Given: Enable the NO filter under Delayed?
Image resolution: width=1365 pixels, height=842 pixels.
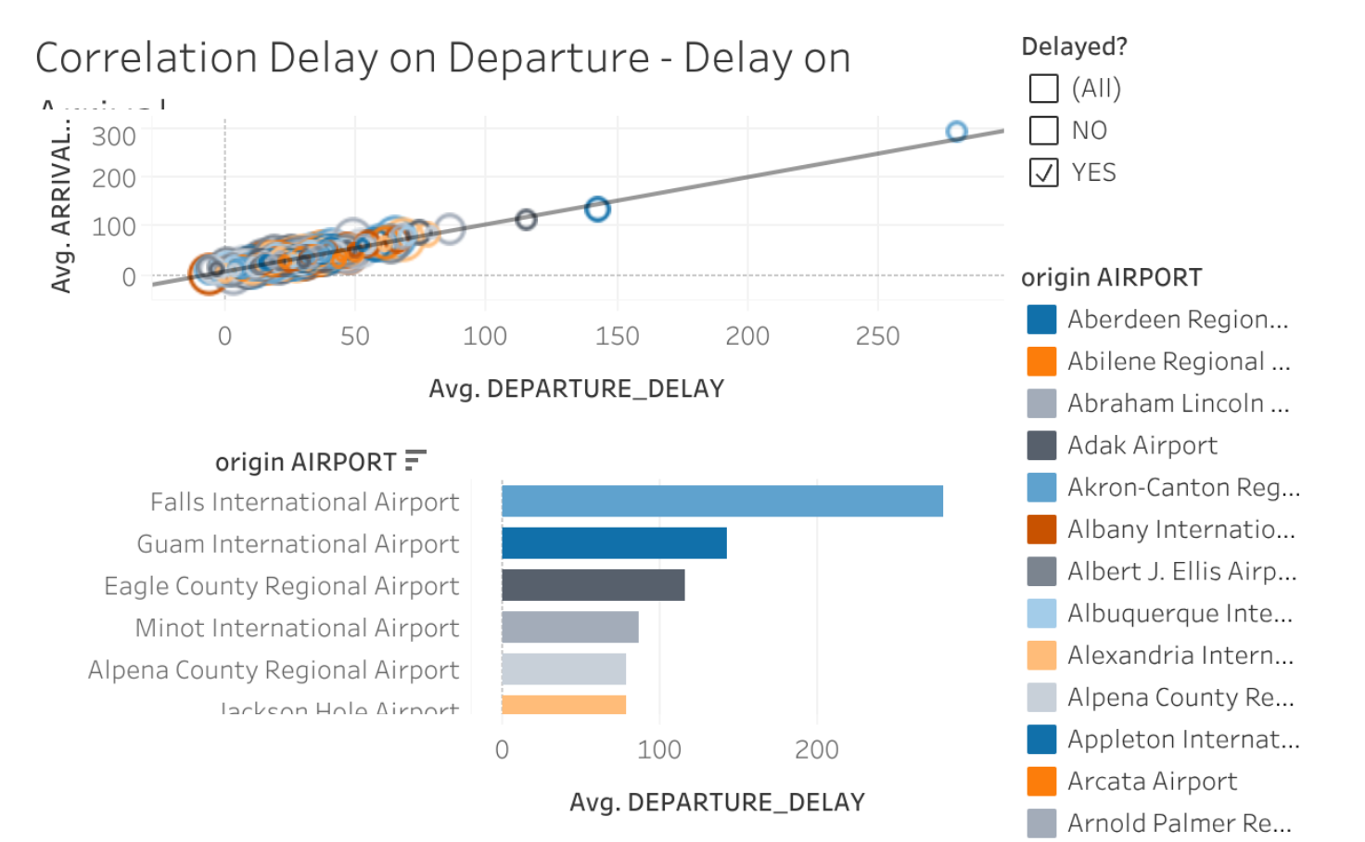Looking at the screenshot, I should coord(1042,130).
